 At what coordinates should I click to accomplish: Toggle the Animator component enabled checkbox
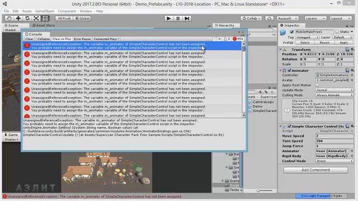289,70
